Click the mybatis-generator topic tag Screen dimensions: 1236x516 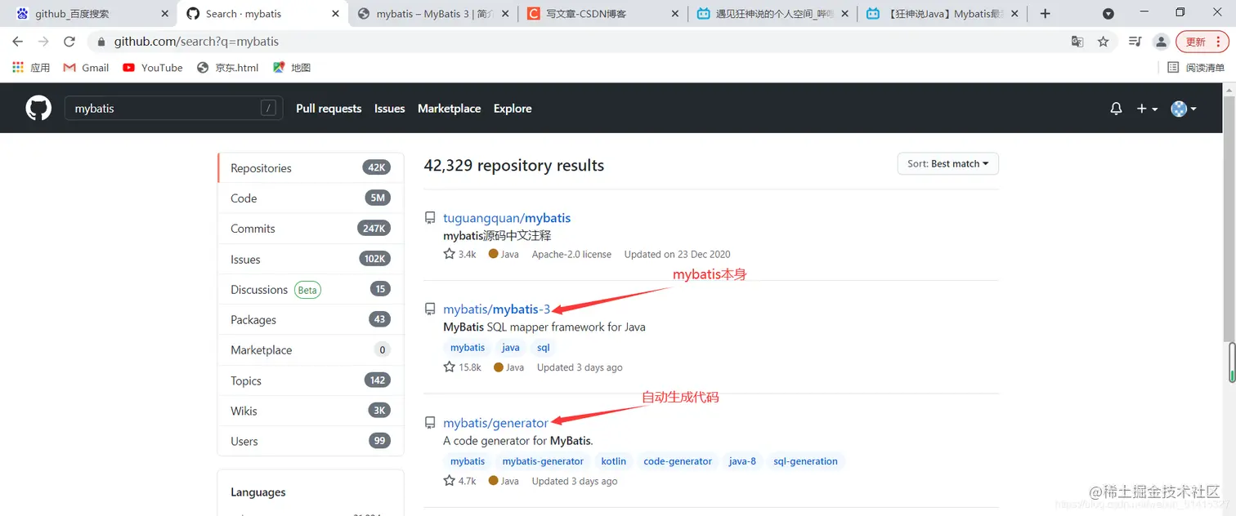543,461
